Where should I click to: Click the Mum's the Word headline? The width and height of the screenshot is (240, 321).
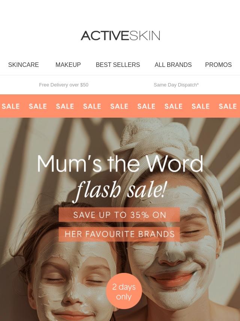(x=120, y=164)
